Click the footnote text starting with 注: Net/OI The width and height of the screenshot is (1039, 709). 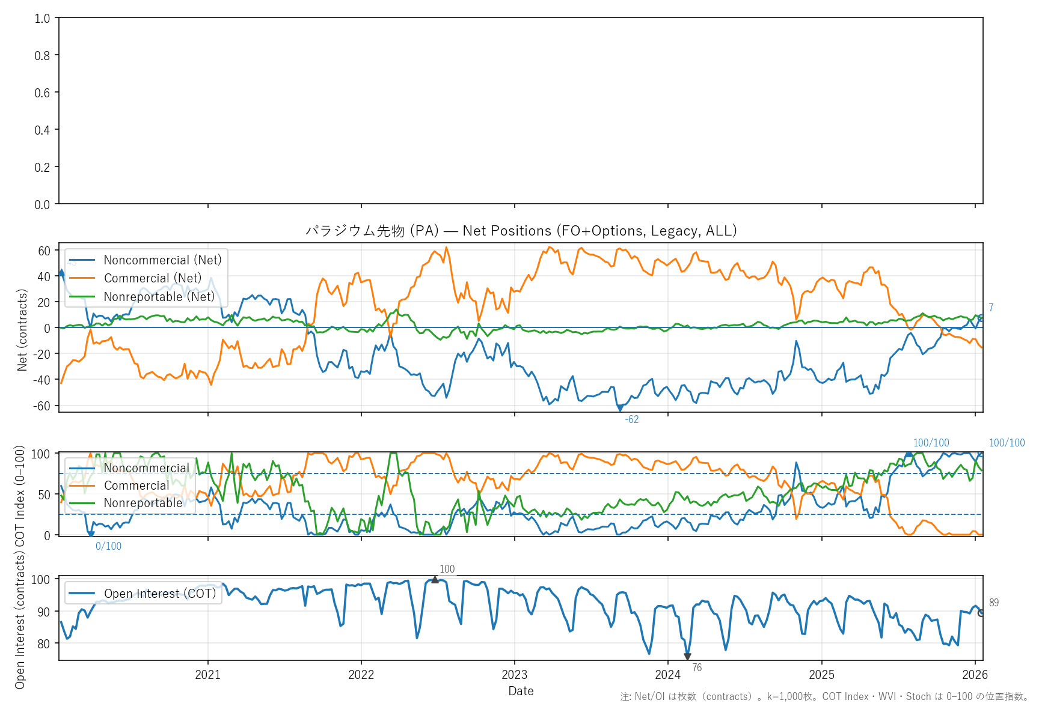824,697
